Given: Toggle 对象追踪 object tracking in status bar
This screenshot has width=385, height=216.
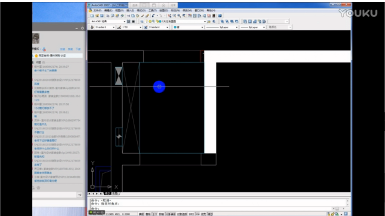Looking at the screenshot, I should pos(182,214).
